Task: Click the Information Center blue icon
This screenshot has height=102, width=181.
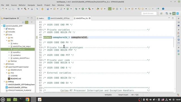Action: click(163, 9)
